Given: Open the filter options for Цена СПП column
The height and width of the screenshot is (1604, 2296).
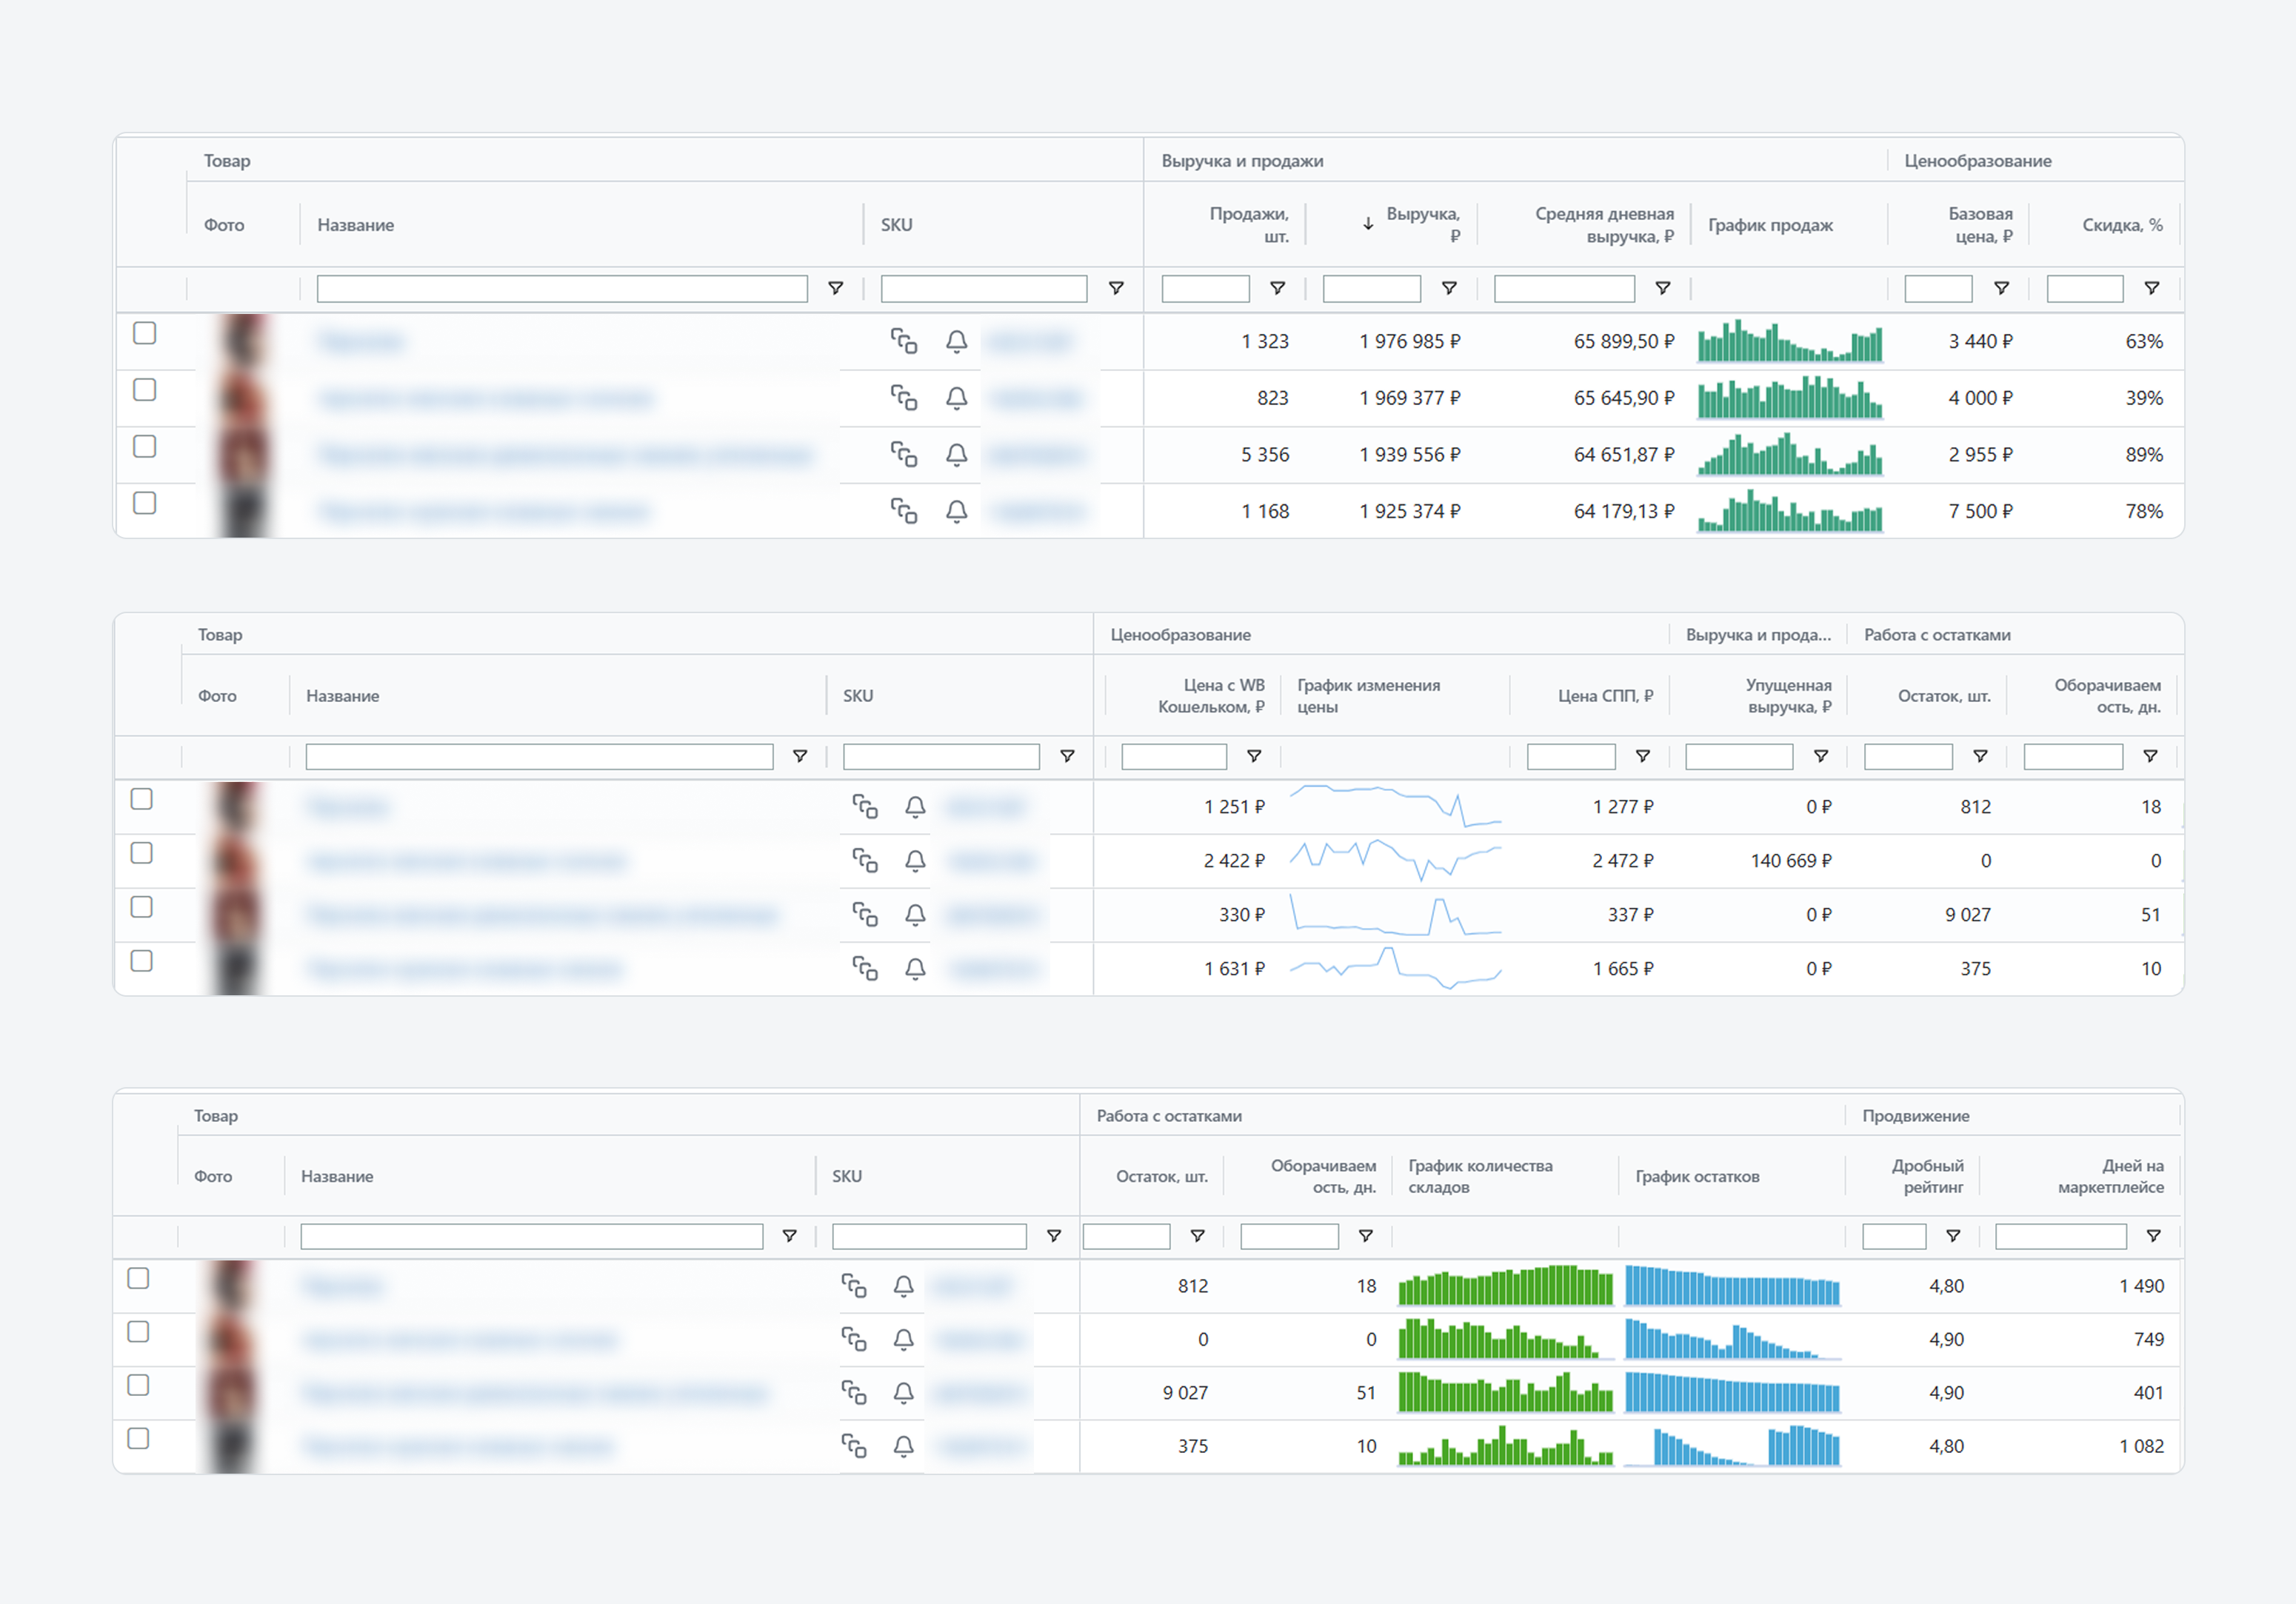Looking at the screenshot, I should pos(1642,756).
